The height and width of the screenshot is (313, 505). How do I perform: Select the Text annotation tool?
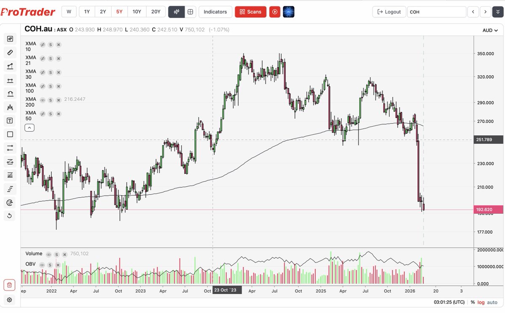(x=9, y=121)
